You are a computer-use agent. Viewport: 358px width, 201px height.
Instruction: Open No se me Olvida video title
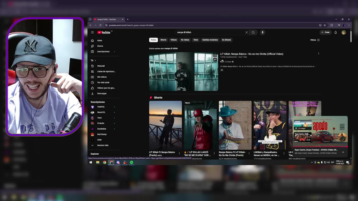[x=252, y=54]
